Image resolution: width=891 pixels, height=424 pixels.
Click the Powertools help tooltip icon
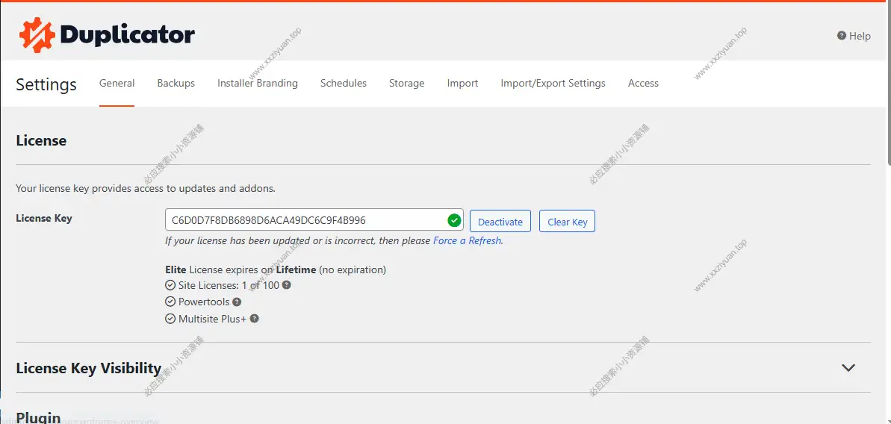[237, 302]
